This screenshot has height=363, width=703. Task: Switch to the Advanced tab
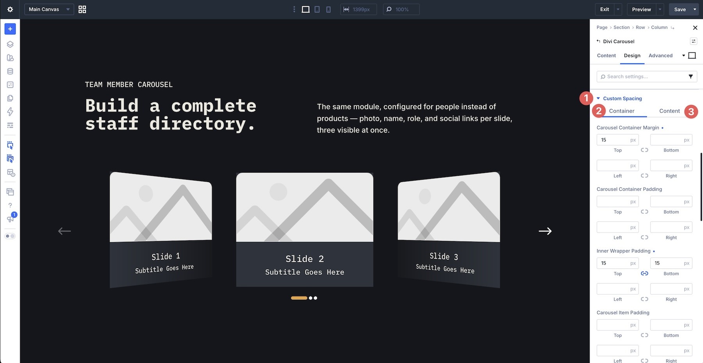click(660, 55)
